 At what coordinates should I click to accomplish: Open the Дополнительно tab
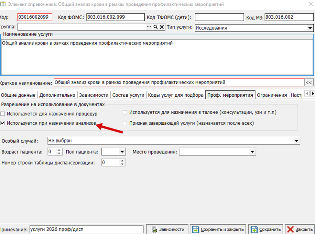(x=57, y=95)
